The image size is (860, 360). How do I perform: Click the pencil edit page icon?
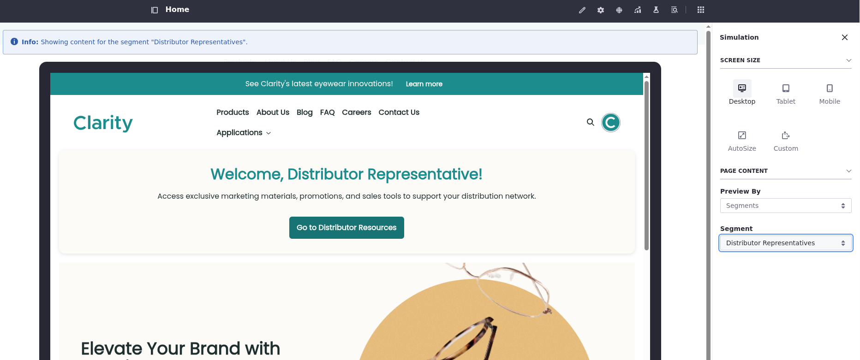click(582, 10)
